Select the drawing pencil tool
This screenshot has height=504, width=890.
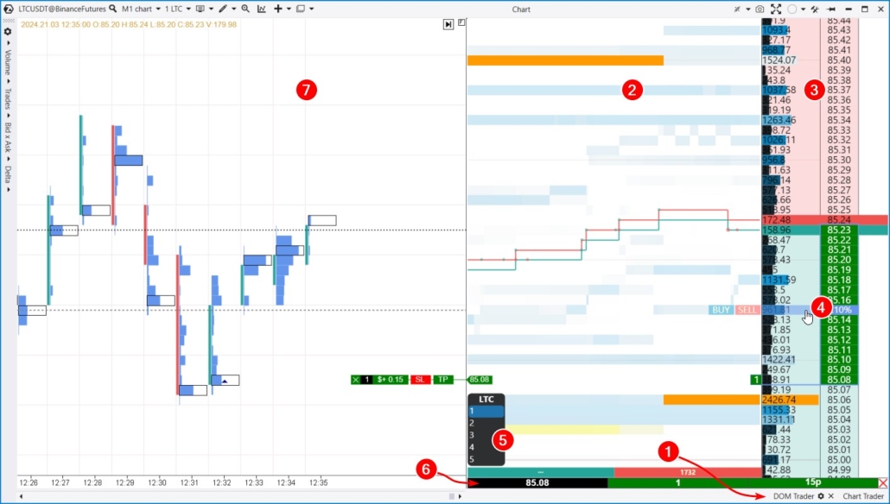(x=223, y=9)
